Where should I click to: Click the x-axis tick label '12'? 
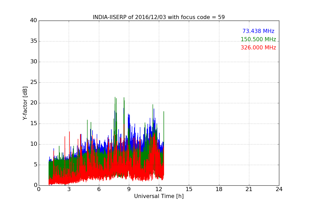tap(159, 189)
